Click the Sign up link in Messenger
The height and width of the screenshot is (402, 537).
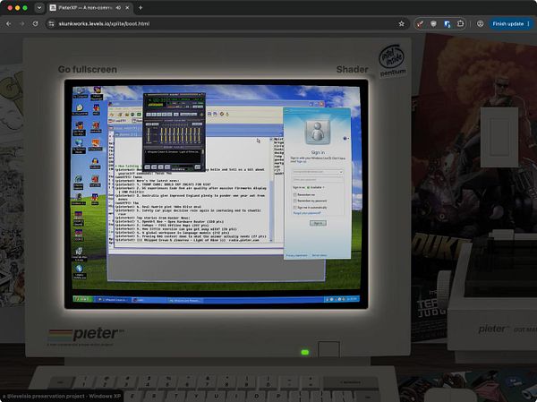(x=302, y=161)
